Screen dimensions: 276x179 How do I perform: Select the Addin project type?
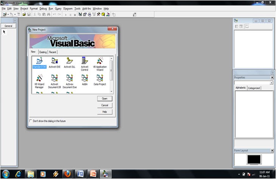pyautogui.click(x=85, y=80)
